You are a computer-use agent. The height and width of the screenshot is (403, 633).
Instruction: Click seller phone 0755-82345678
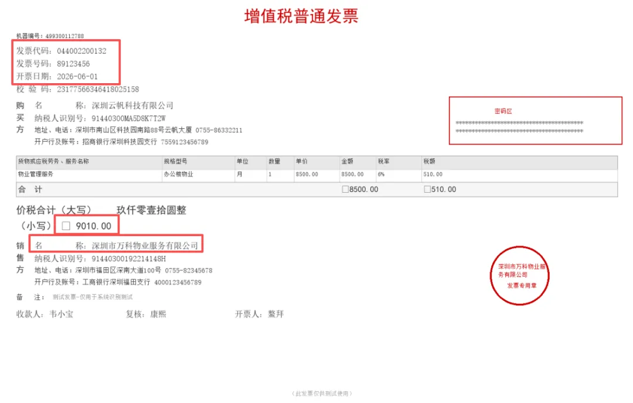pos(189,270)
